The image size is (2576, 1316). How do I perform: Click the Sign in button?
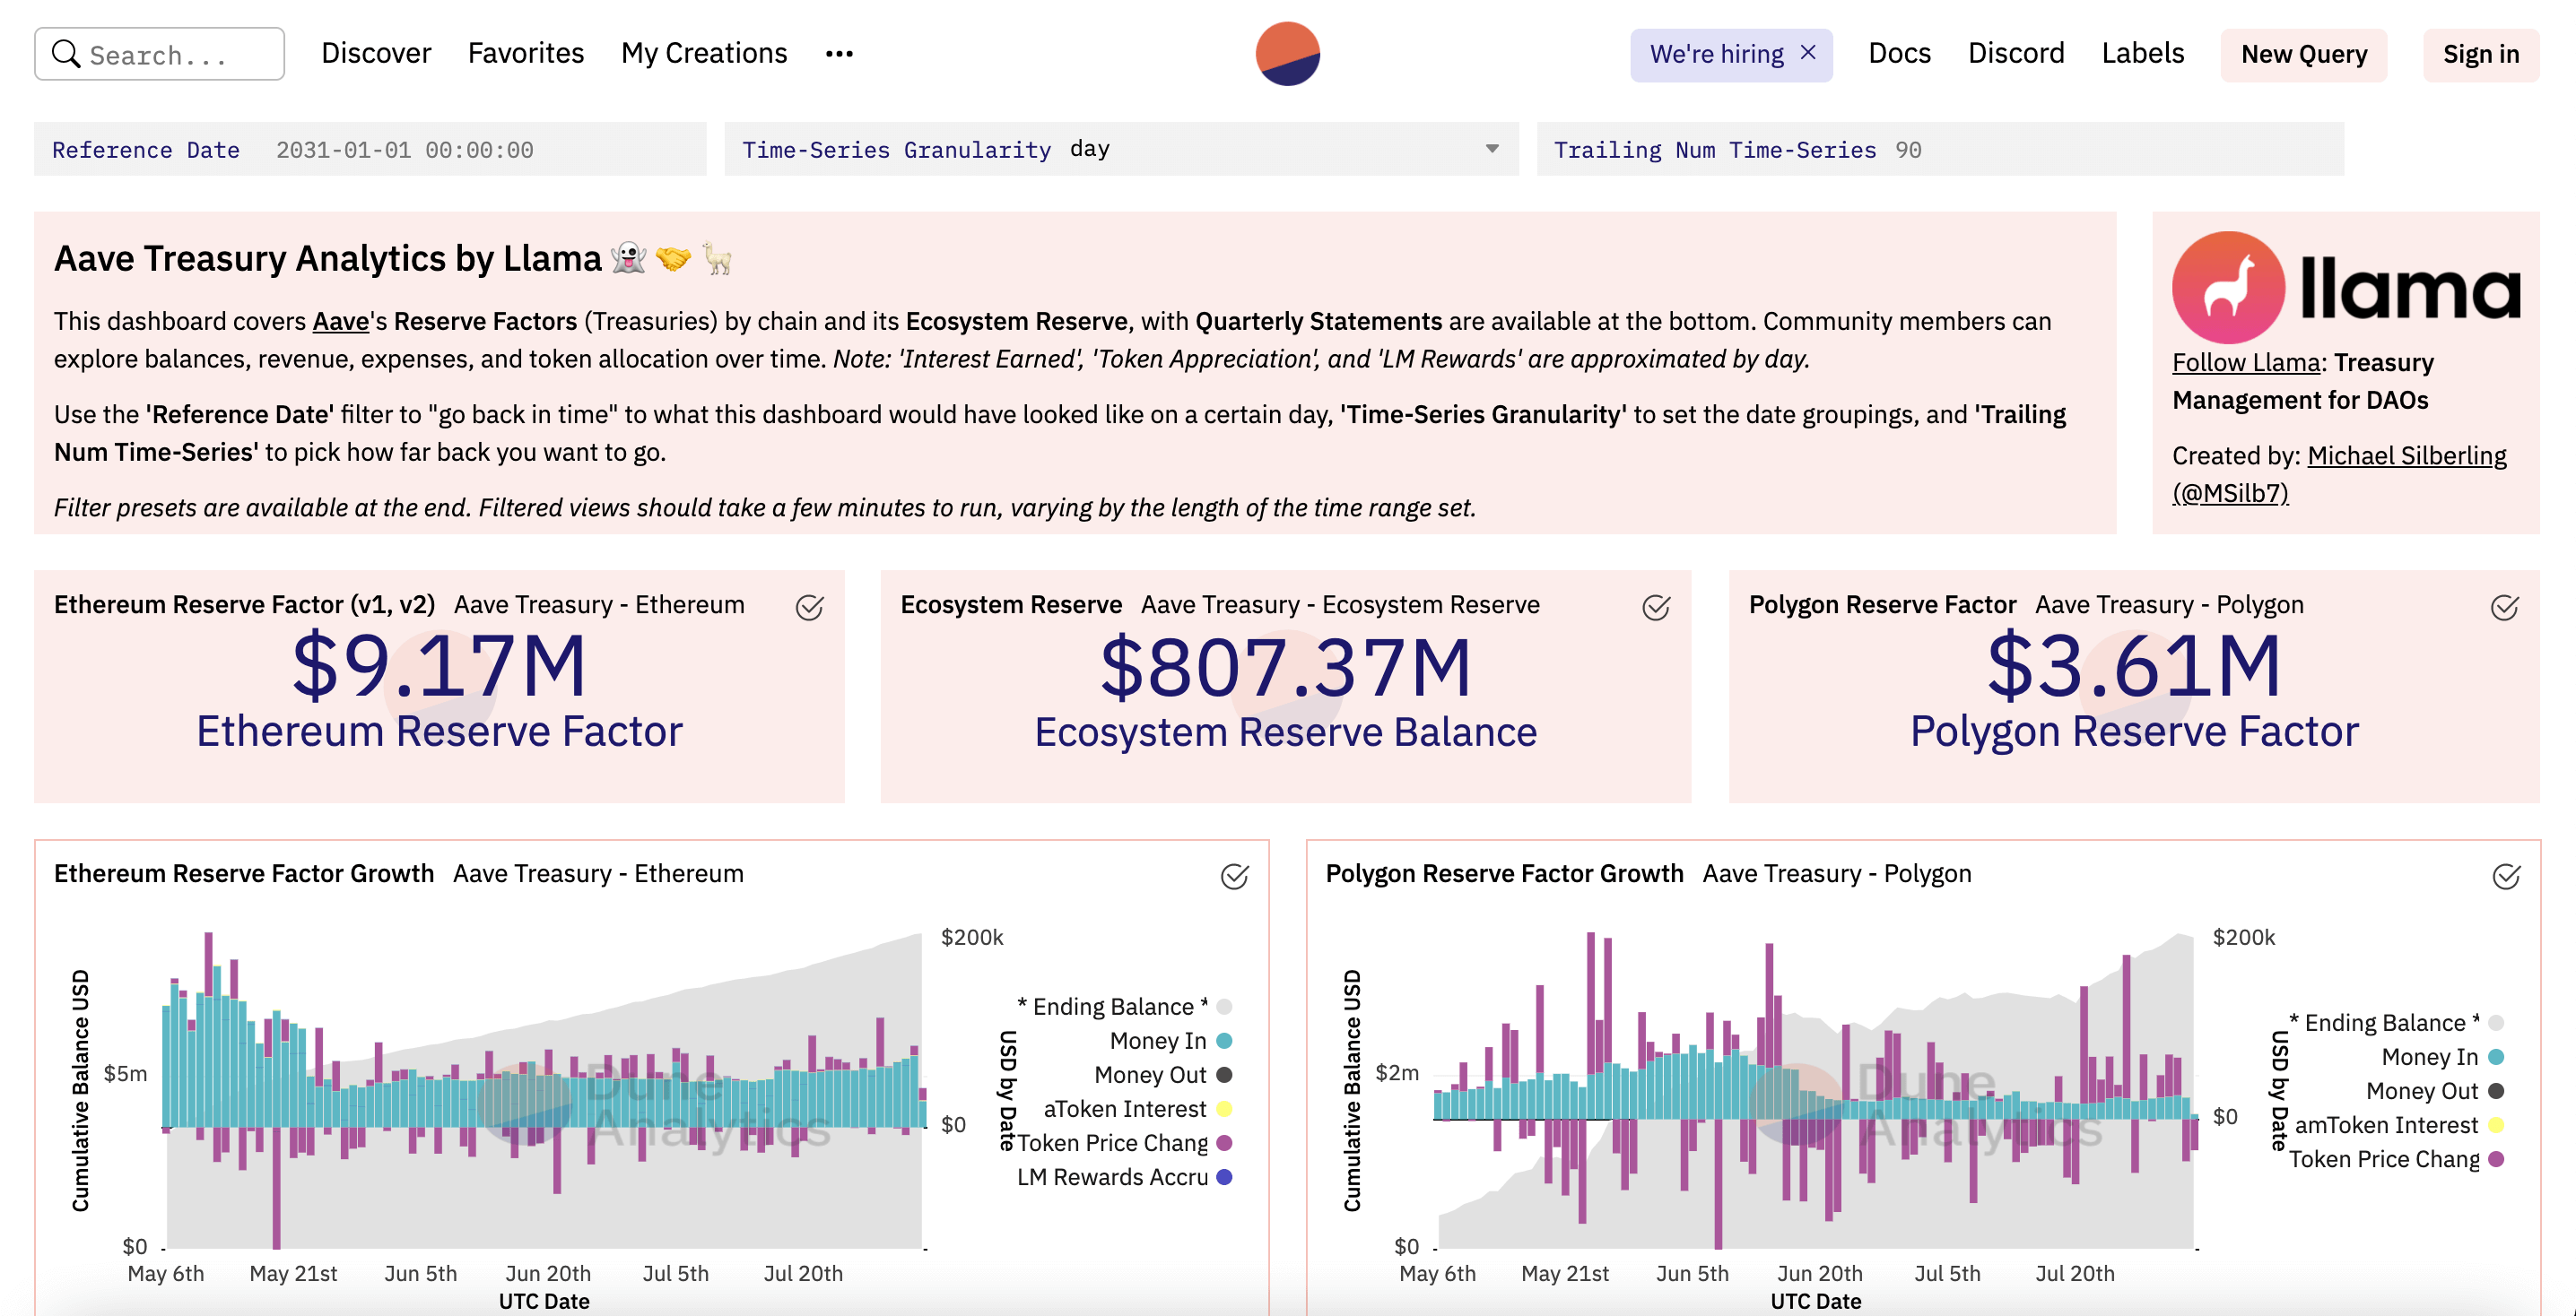pyautogui.click(x=2481, y=55)
